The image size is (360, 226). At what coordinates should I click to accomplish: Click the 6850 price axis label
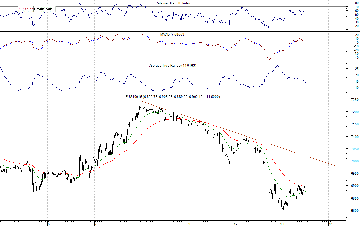coord(355,198)
